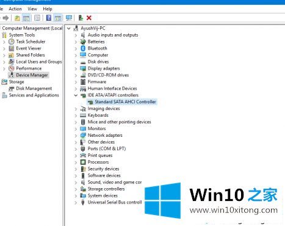Expand the Other devices node
Viewport: 285px width, 226px height.
76,142
